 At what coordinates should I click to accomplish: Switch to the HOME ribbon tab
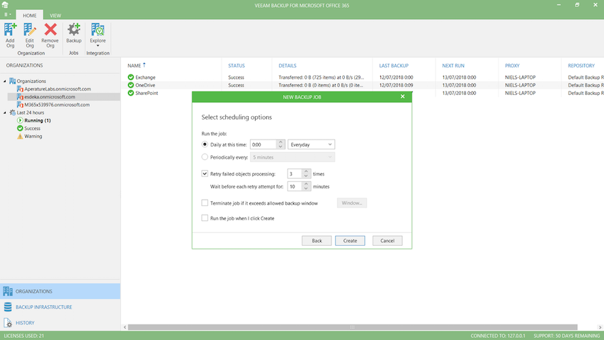30,16
